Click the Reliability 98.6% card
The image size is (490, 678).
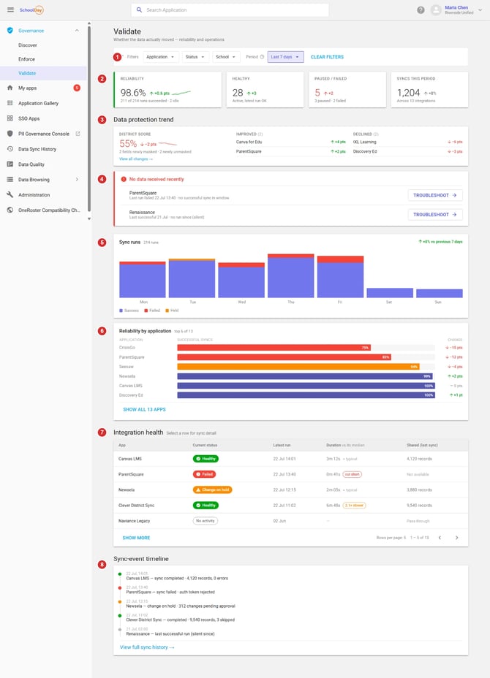click(x=167, y=90)
